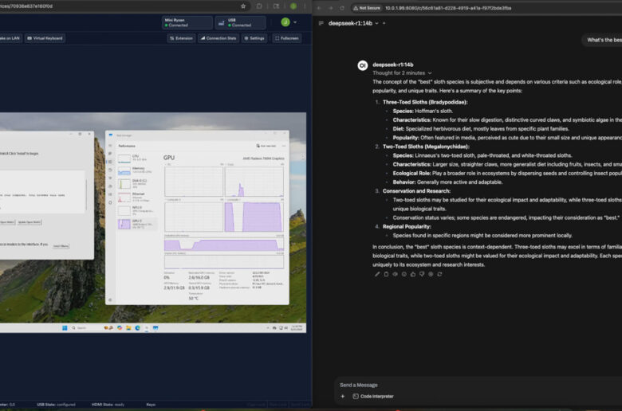Open the user account dropdown arrow
This screenshot has height=411, width=622.
click(x=297, y=22)
